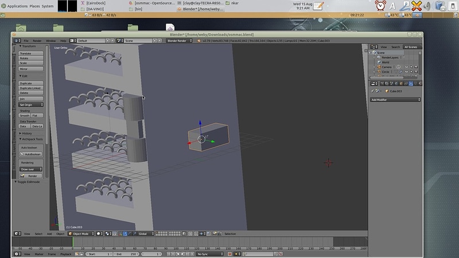The image size is (459, 258).
Task: Open the Timeline editor type icon
Action: pyautogui.click(x=17, y=254)
